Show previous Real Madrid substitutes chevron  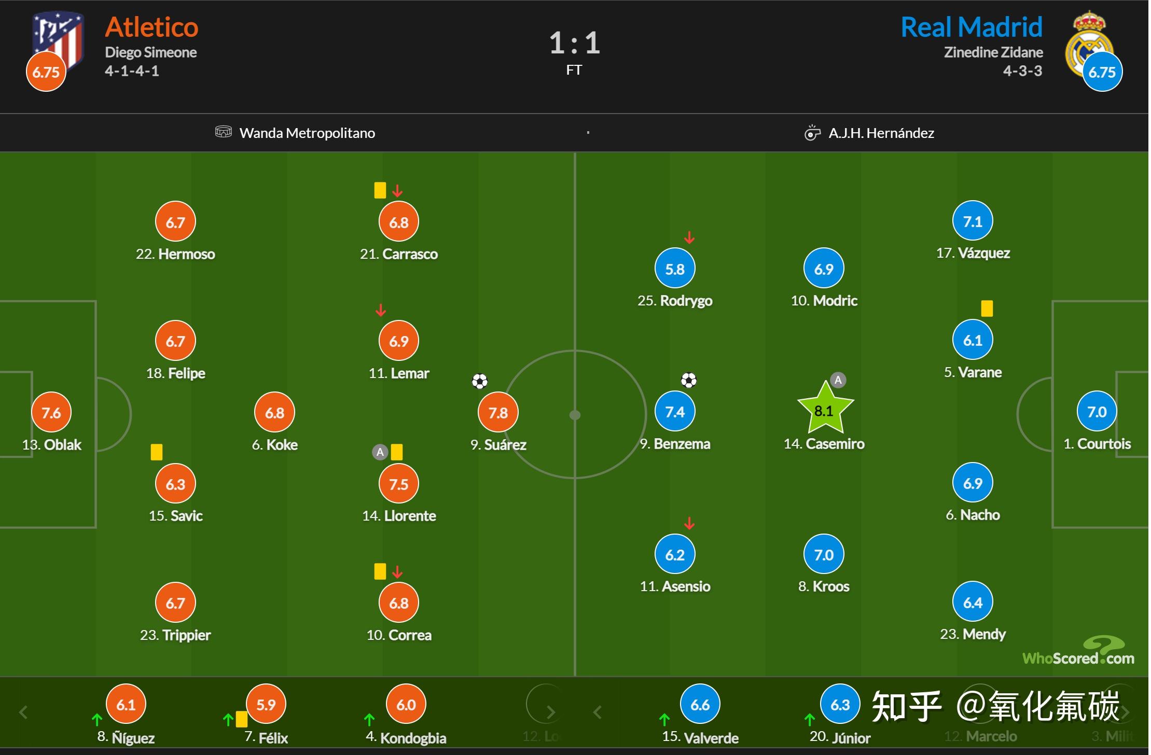pos(598,712)
